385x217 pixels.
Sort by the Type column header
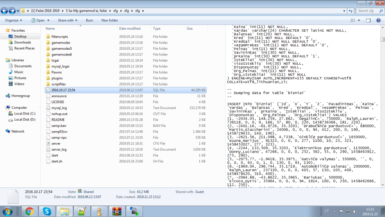[x=157, y=29]
